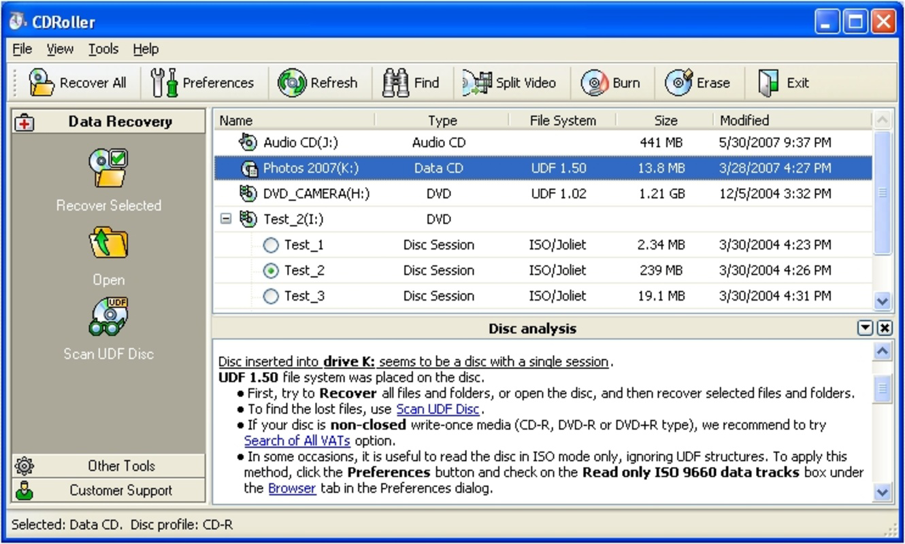This screenshot has height=544, width=905.
Task: Click the Burn disc icon
Action: (592, 82)
